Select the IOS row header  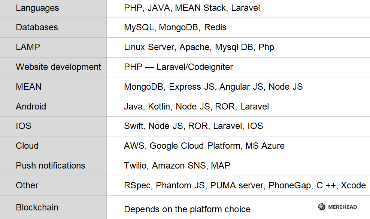[x=23, y=126]
